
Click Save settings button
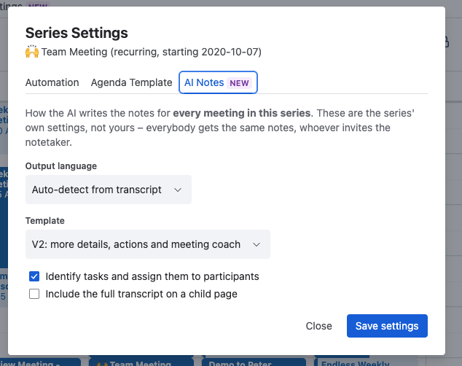coord(387,326)
